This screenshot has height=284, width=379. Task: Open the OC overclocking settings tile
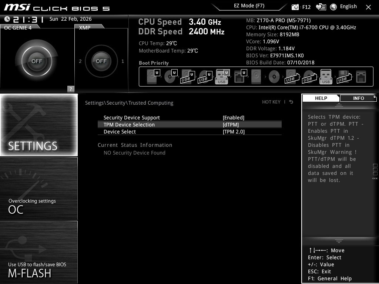coord(39,189)
